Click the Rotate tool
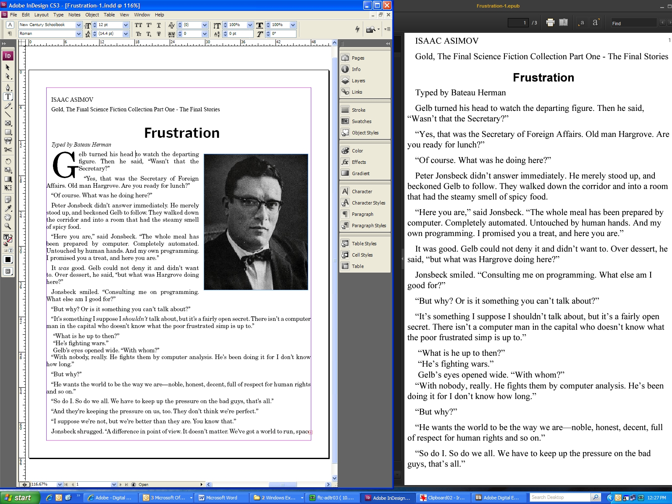Viewport: 672px width, 504px height. pyautogui.click(x=8, y=161)
